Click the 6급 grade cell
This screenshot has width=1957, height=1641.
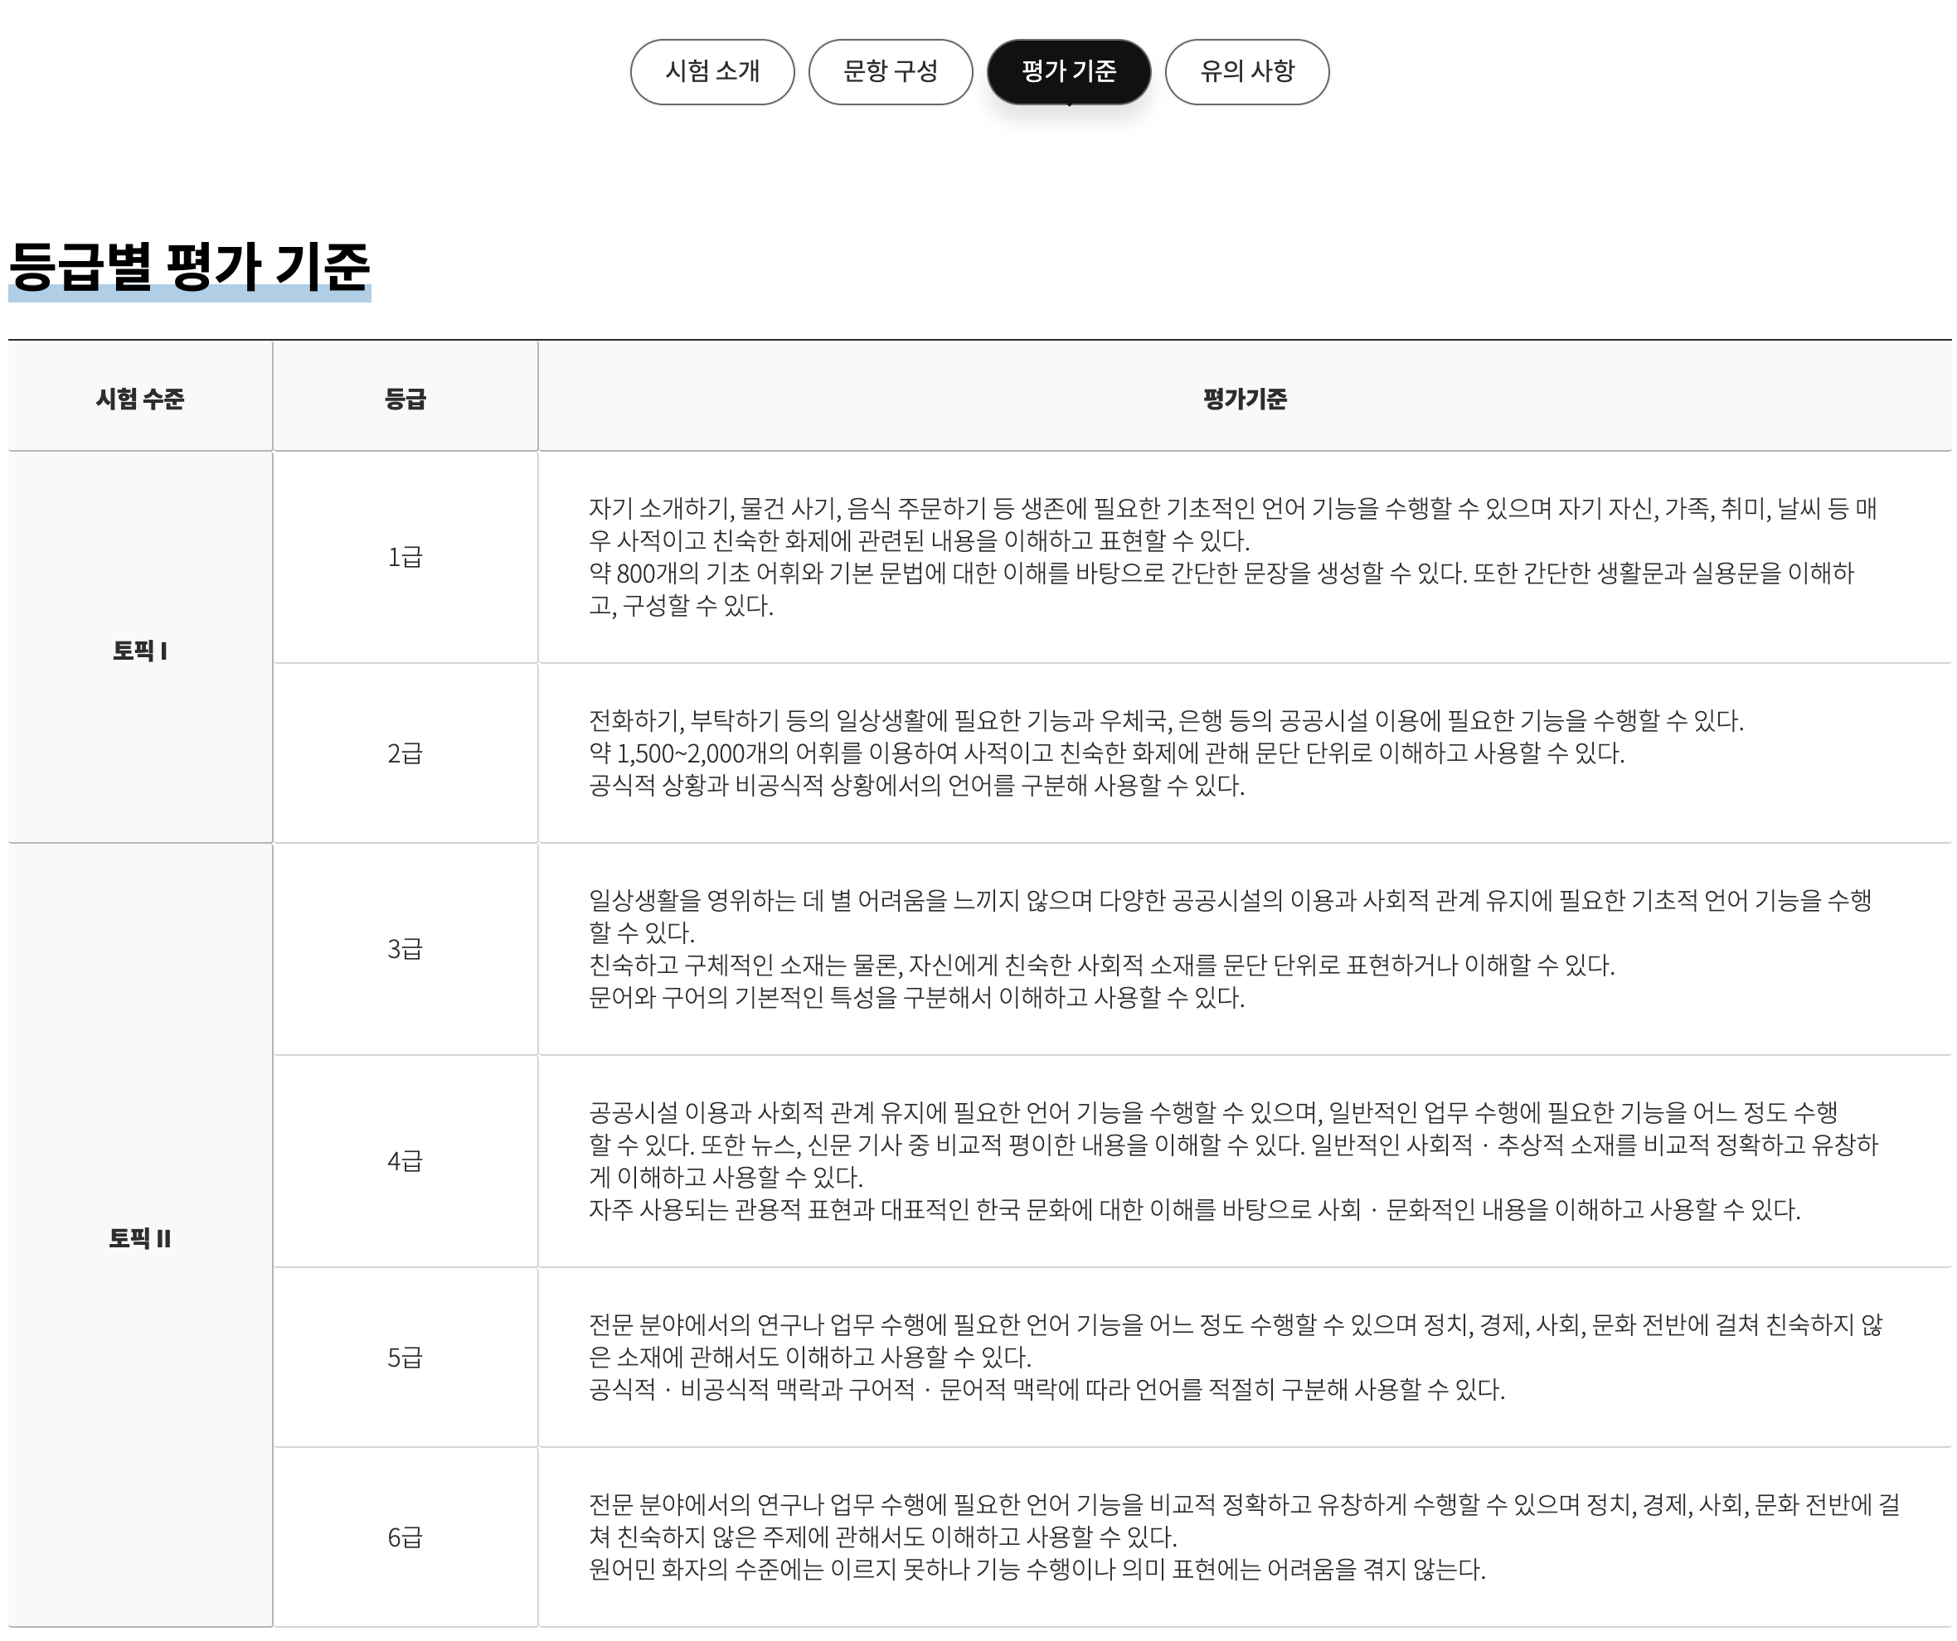point(405,1537)
